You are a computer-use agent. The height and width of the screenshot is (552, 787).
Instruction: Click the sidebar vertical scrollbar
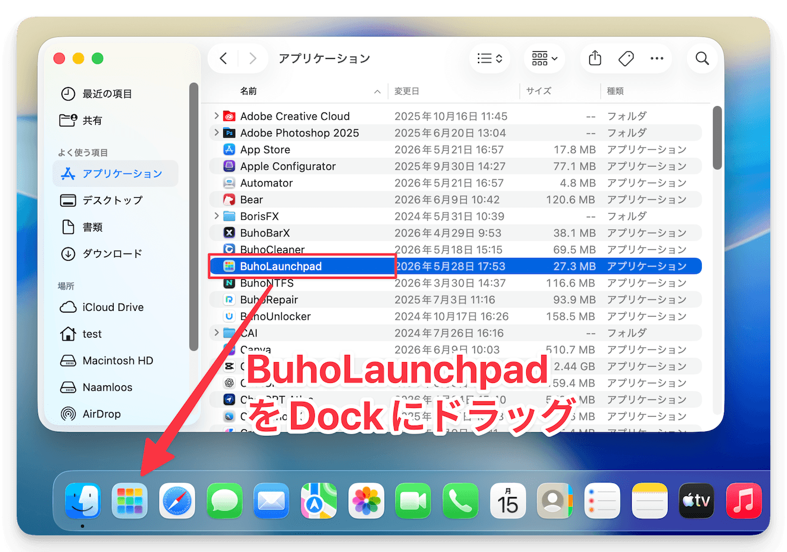[x=193, y=217]
